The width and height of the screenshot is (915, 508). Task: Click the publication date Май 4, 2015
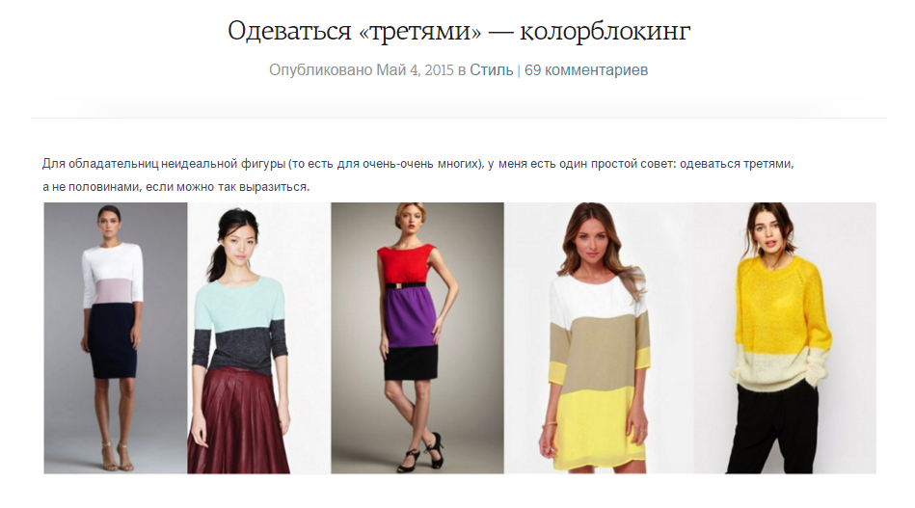tap(415, 70)
